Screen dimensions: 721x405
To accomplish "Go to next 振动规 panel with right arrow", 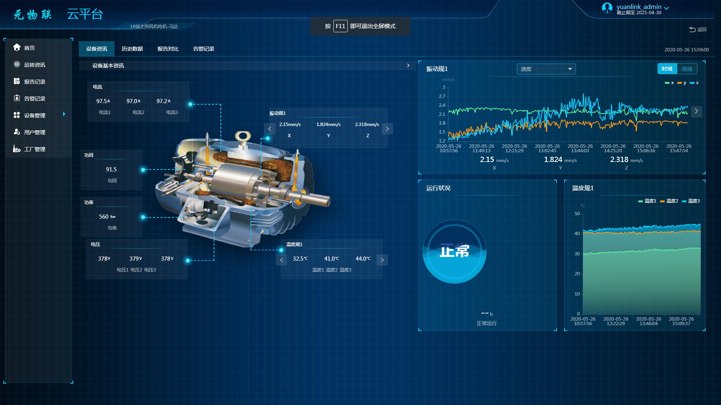I will (x=388, y=129).
